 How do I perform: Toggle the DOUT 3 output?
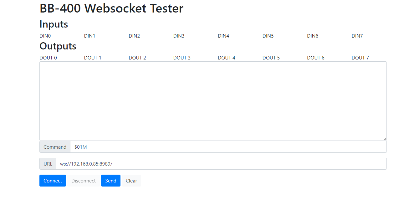point(182,58)
